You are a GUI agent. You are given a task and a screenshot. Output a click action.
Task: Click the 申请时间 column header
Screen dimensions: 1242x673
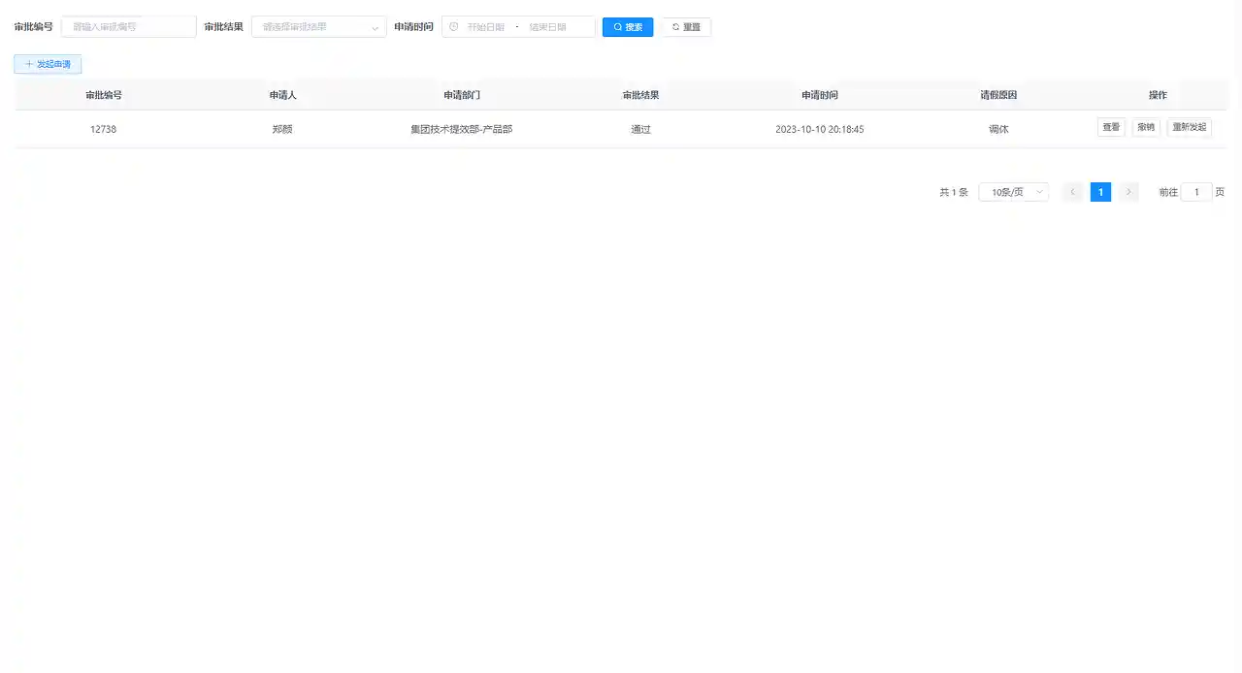click(820, 95)
